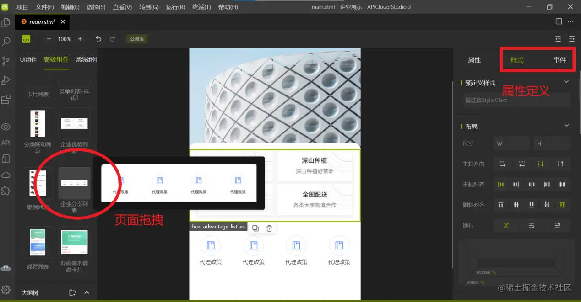Open the API panel in the sidebar
Screen dimensions: 581x302
pos(6,143)
